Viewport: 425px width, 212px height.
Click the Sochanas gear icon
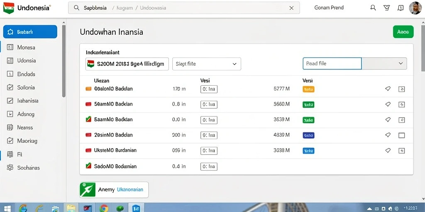[10, 168]
